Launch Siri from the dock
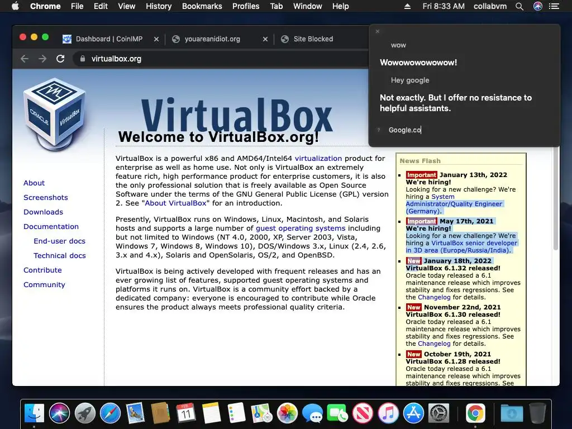The image size is (572, 429). tap(59, 413)
